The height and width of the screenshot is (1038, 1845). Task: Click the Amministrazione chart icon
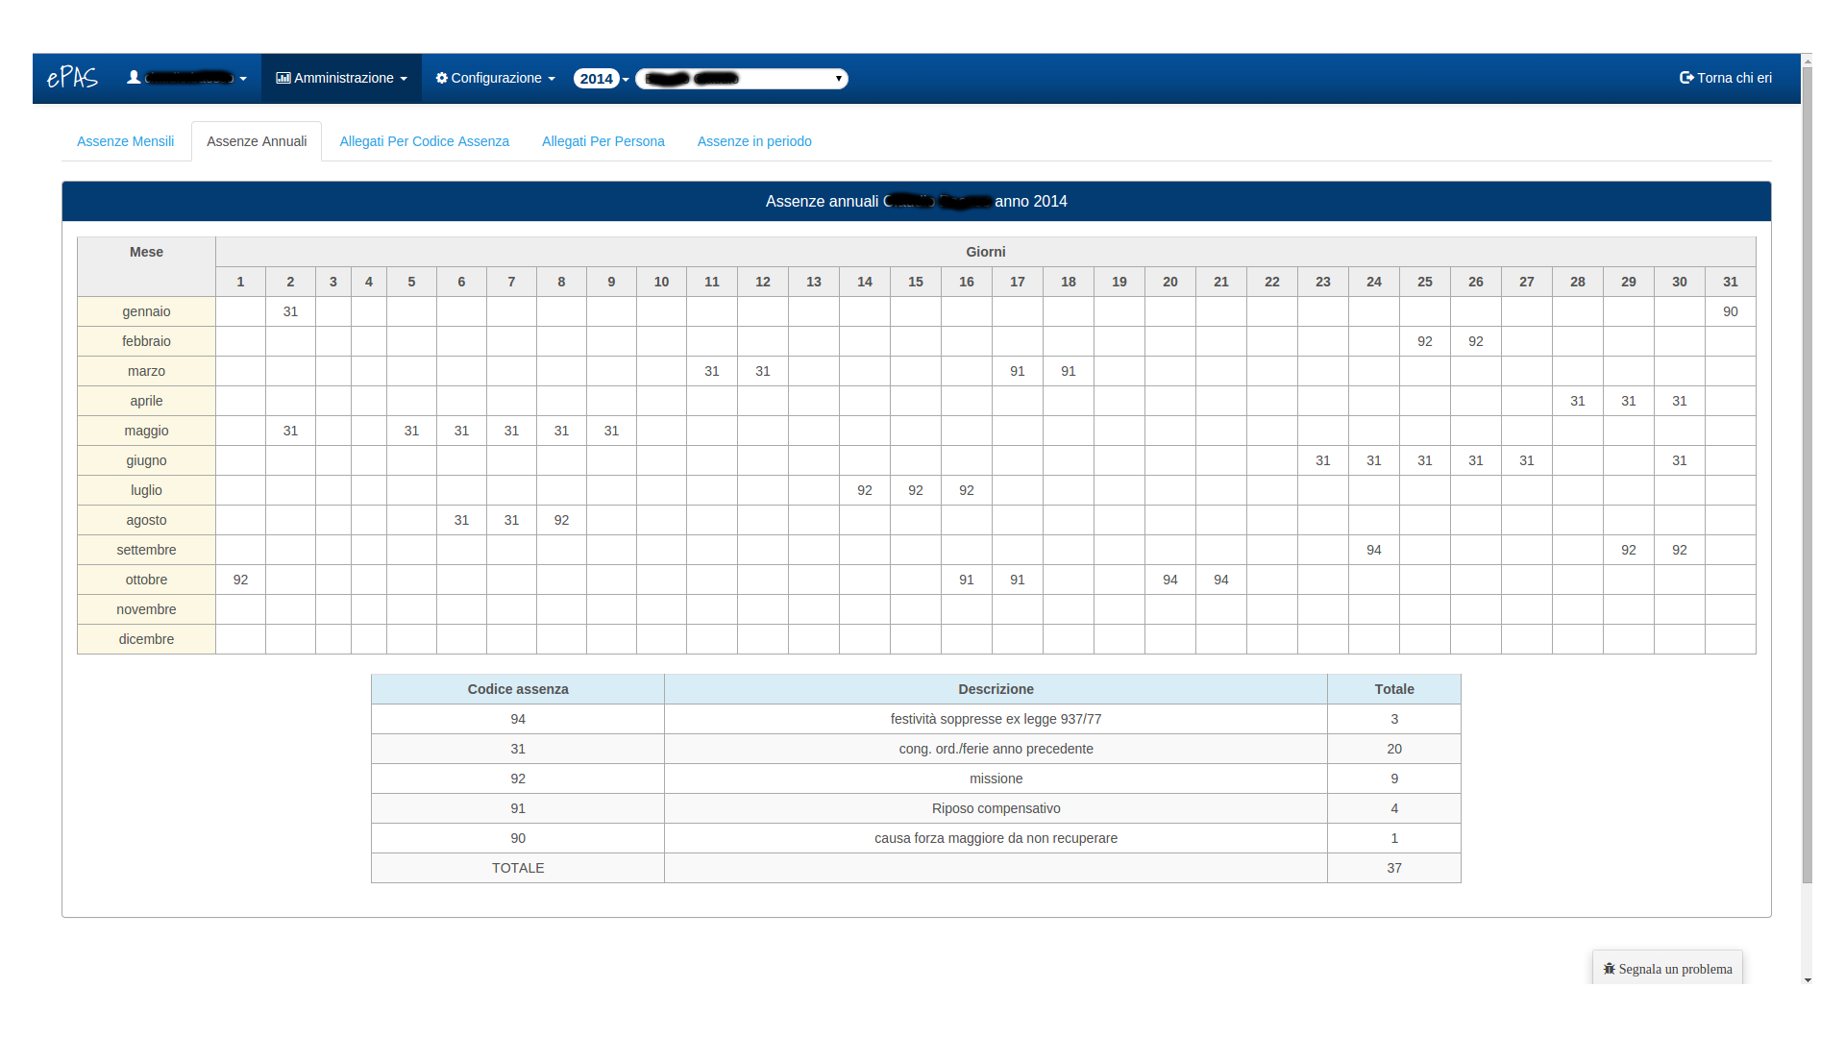pos(283,78)
